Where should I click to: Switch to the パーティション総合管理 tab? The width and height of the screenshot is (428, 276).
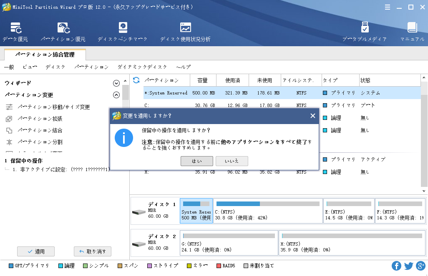coord(44,55)
